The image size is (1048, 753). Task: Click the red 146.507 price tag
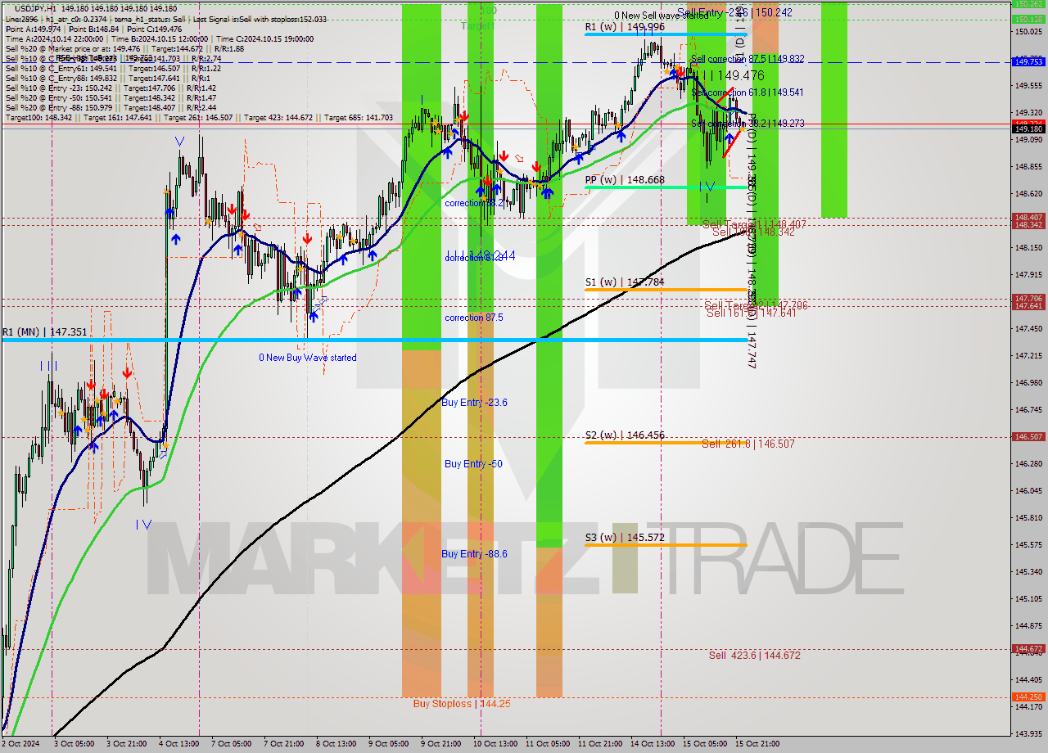(x=1028, y=437)
